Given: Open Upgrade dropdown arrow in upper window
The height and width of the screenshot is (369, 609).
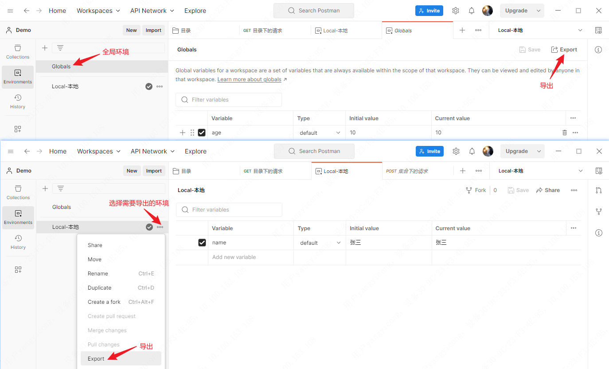Looking at the screenshot, I should click(x=539, y=11).
